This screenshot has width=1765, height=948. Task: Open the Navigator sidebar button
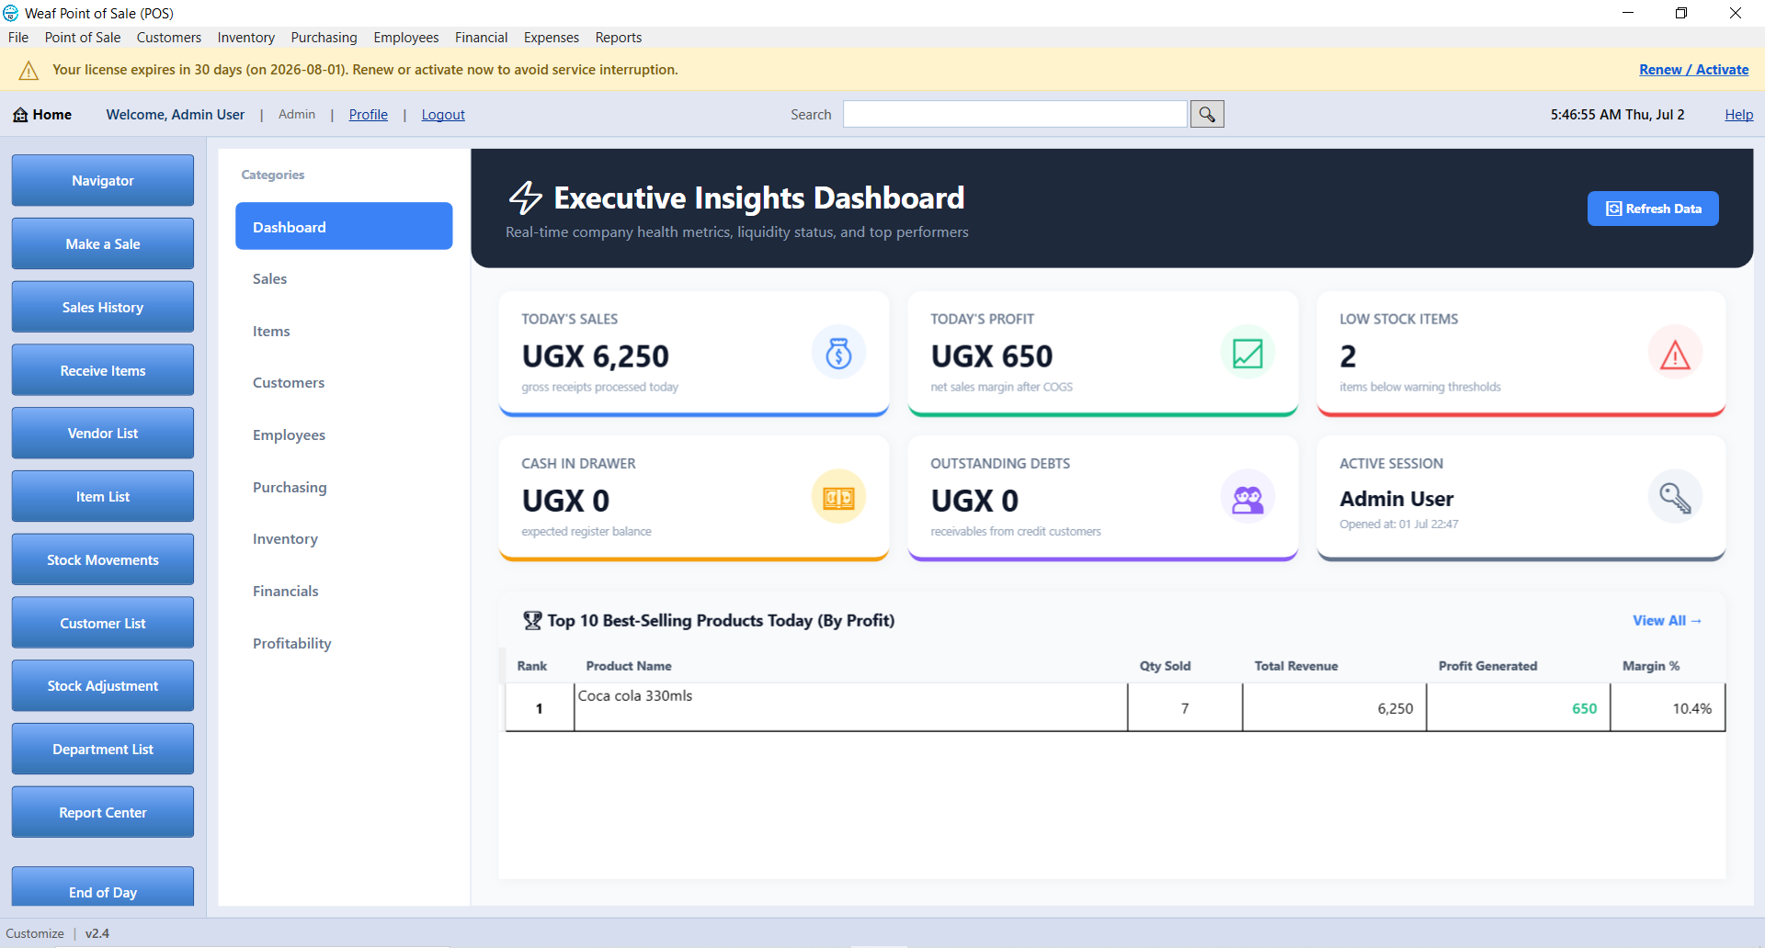point(103,180)
